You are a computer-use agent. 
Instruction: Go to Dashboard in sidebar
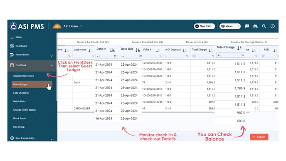click(x=21, y=46)
